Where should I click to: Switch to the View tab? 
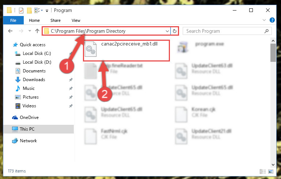[x=76, y=20]
